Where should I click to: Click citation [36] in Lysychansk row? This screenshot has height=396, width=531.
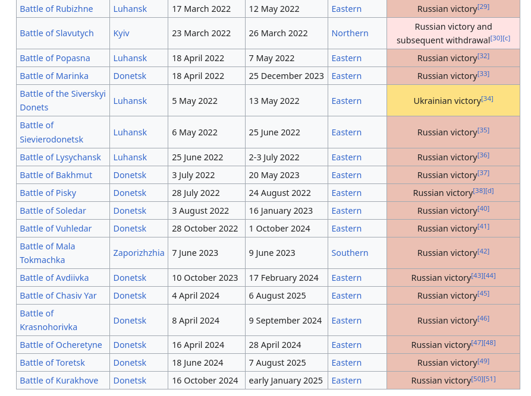pos(483,155)
